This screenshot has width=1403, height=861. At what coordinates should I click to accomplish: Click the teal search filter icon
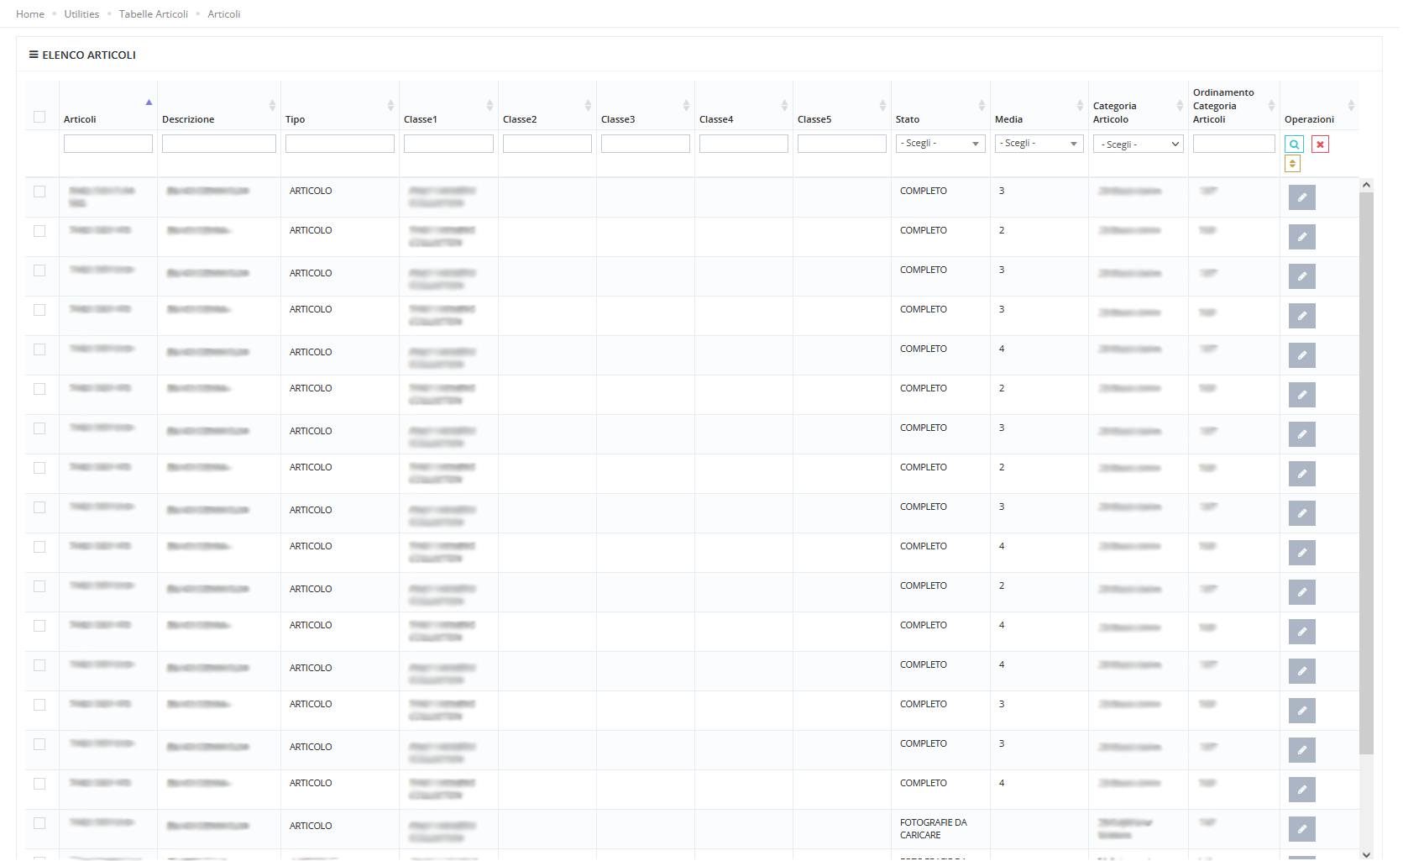pyautogui.click(x=1294, y=144)
